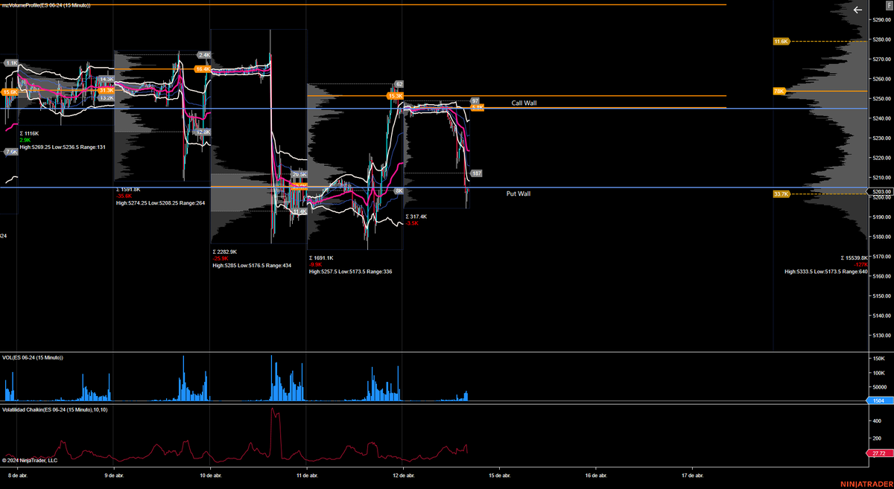Click the gray 62 volume tag
The width and height of the screenshot is (894, 489).
coord(399,84)
